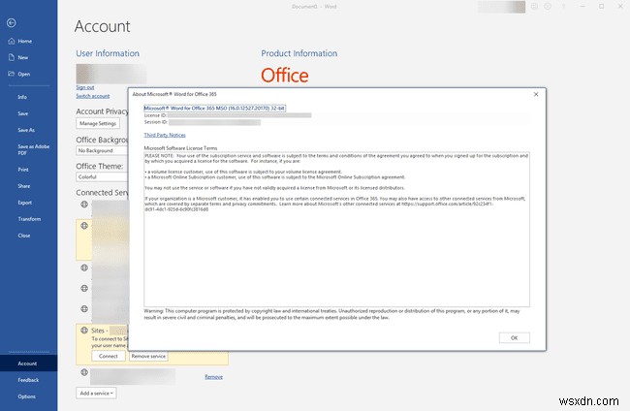Screen dimensions: 630x411
Task: Click the 'User Information' heading
Action: pos(108,53)
